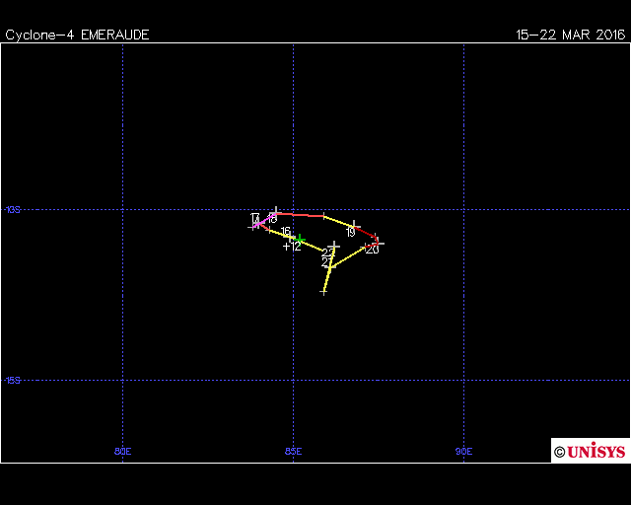Click the 80E longitude label

click(122, 452)
